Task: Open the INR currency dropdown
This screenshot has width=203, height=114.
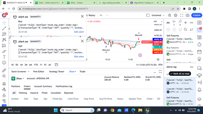Action: [x=158, y=21]
